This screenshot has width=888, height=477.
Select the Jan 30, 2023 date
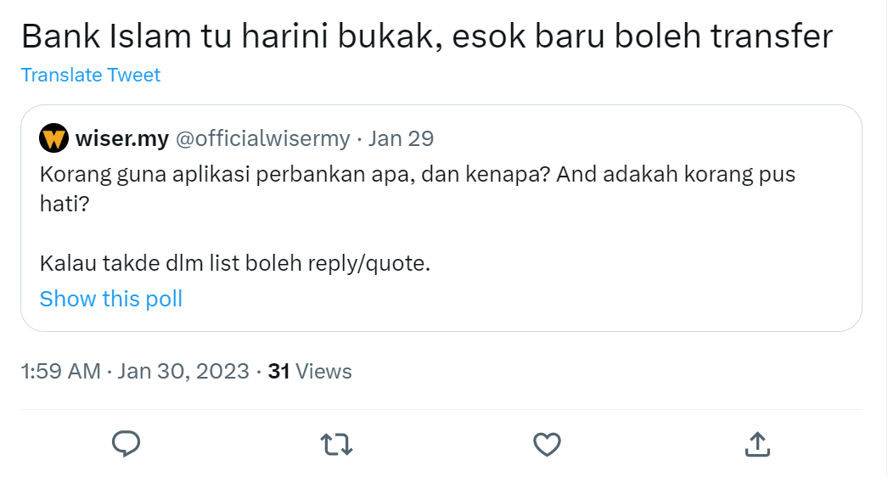(x=183, y=371)
